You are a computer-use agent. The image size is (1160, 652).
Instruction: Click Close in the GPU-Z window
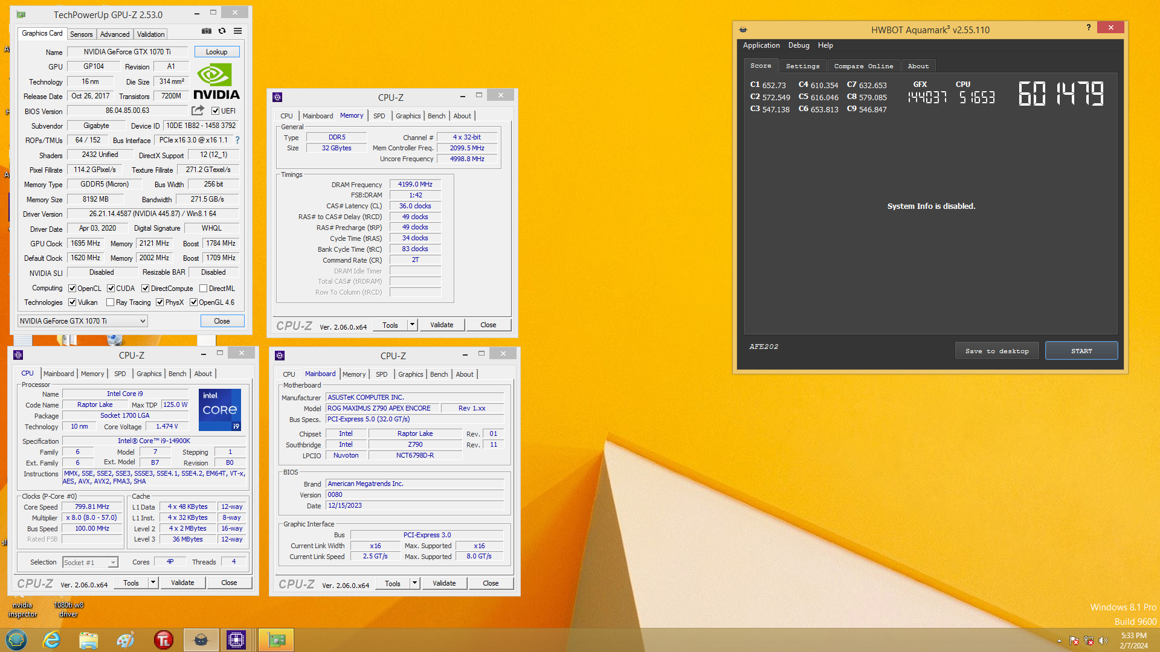click(x=222, y=321)
